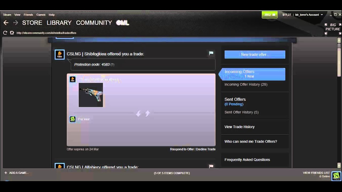Click 'CSLNG | Shibfogkiea offered you a trade' heading

105,54
